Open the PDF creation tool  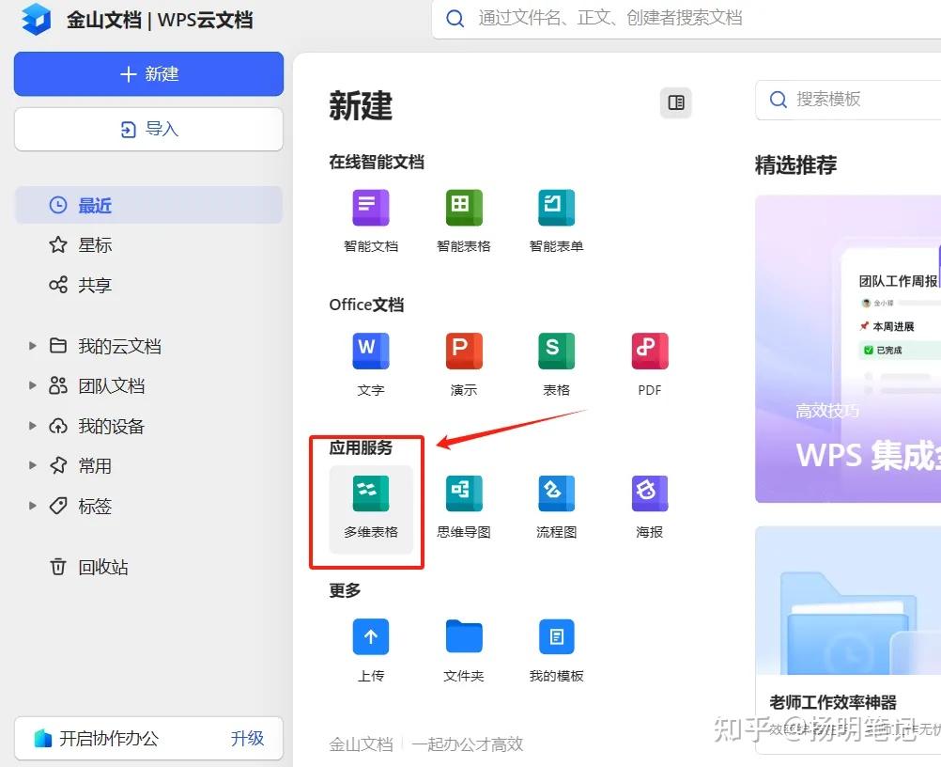648,350
